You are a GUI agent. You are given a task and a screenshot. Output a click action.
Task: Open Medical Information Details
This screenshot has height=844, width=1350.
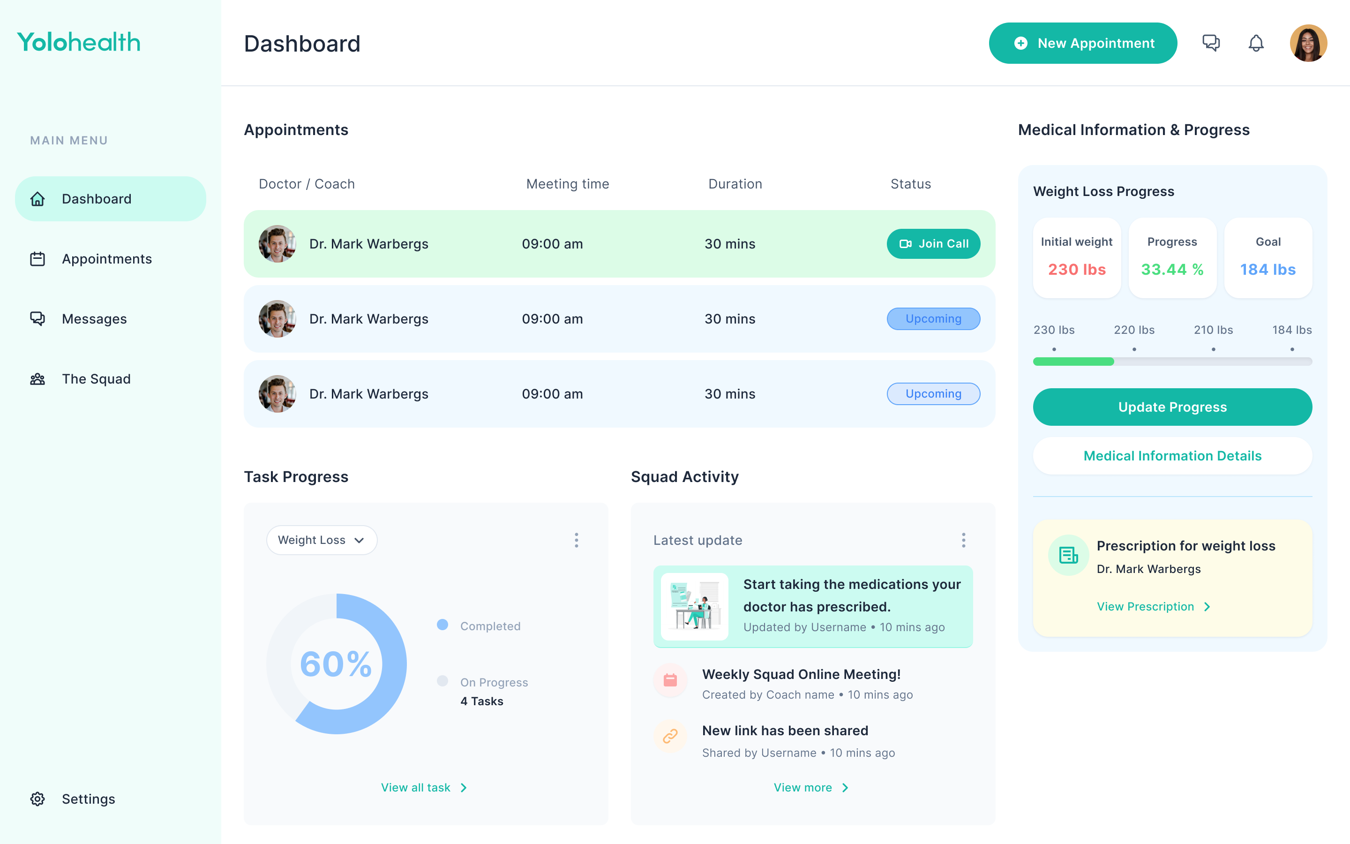(x=1172, y=455)
